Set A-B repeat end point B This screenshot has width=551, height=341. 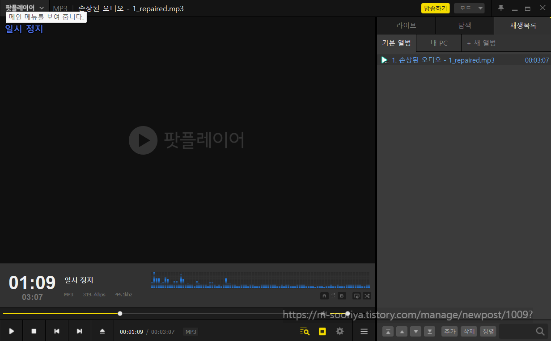(342, 296)
